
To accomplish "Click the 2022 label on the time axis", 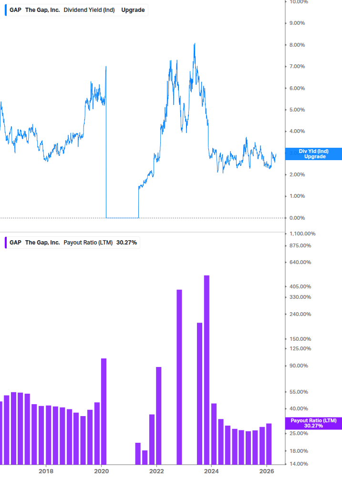I will tap(156, 471).
